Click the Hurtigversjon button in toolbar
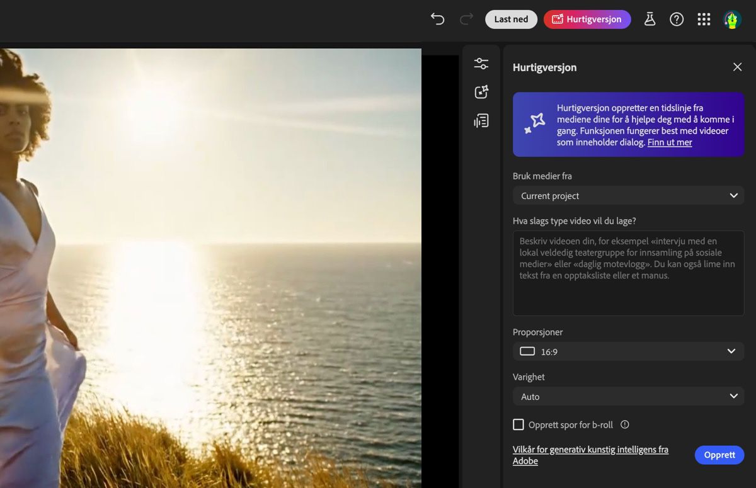The width and height of the screenshot is (756, 488). point(587,19)
